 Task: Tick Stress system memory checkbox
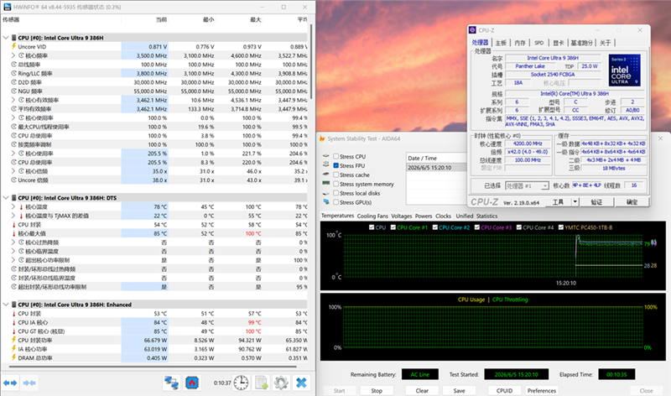point(336,184)
